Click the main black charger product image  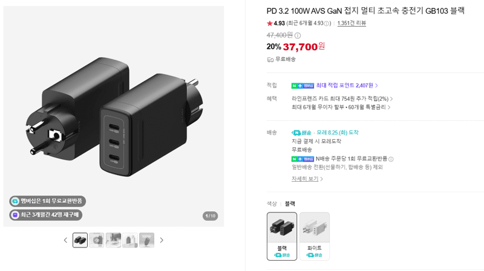click(114, 116)
